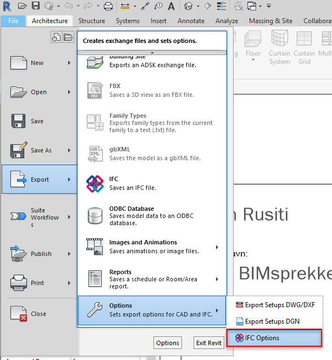Switch to the Insert ribbon tab
This screenshot has height=360, width=332.
tap(158, 21)
